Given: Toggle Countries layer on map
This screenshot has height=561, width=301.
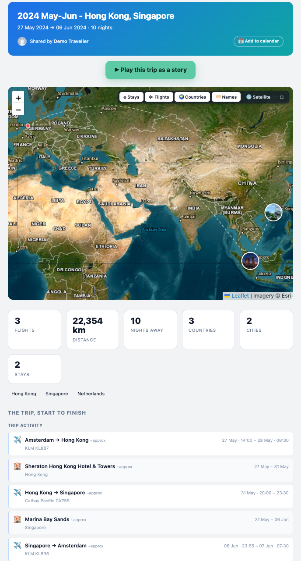Looking at the screenshot, I should pos(192,97).
